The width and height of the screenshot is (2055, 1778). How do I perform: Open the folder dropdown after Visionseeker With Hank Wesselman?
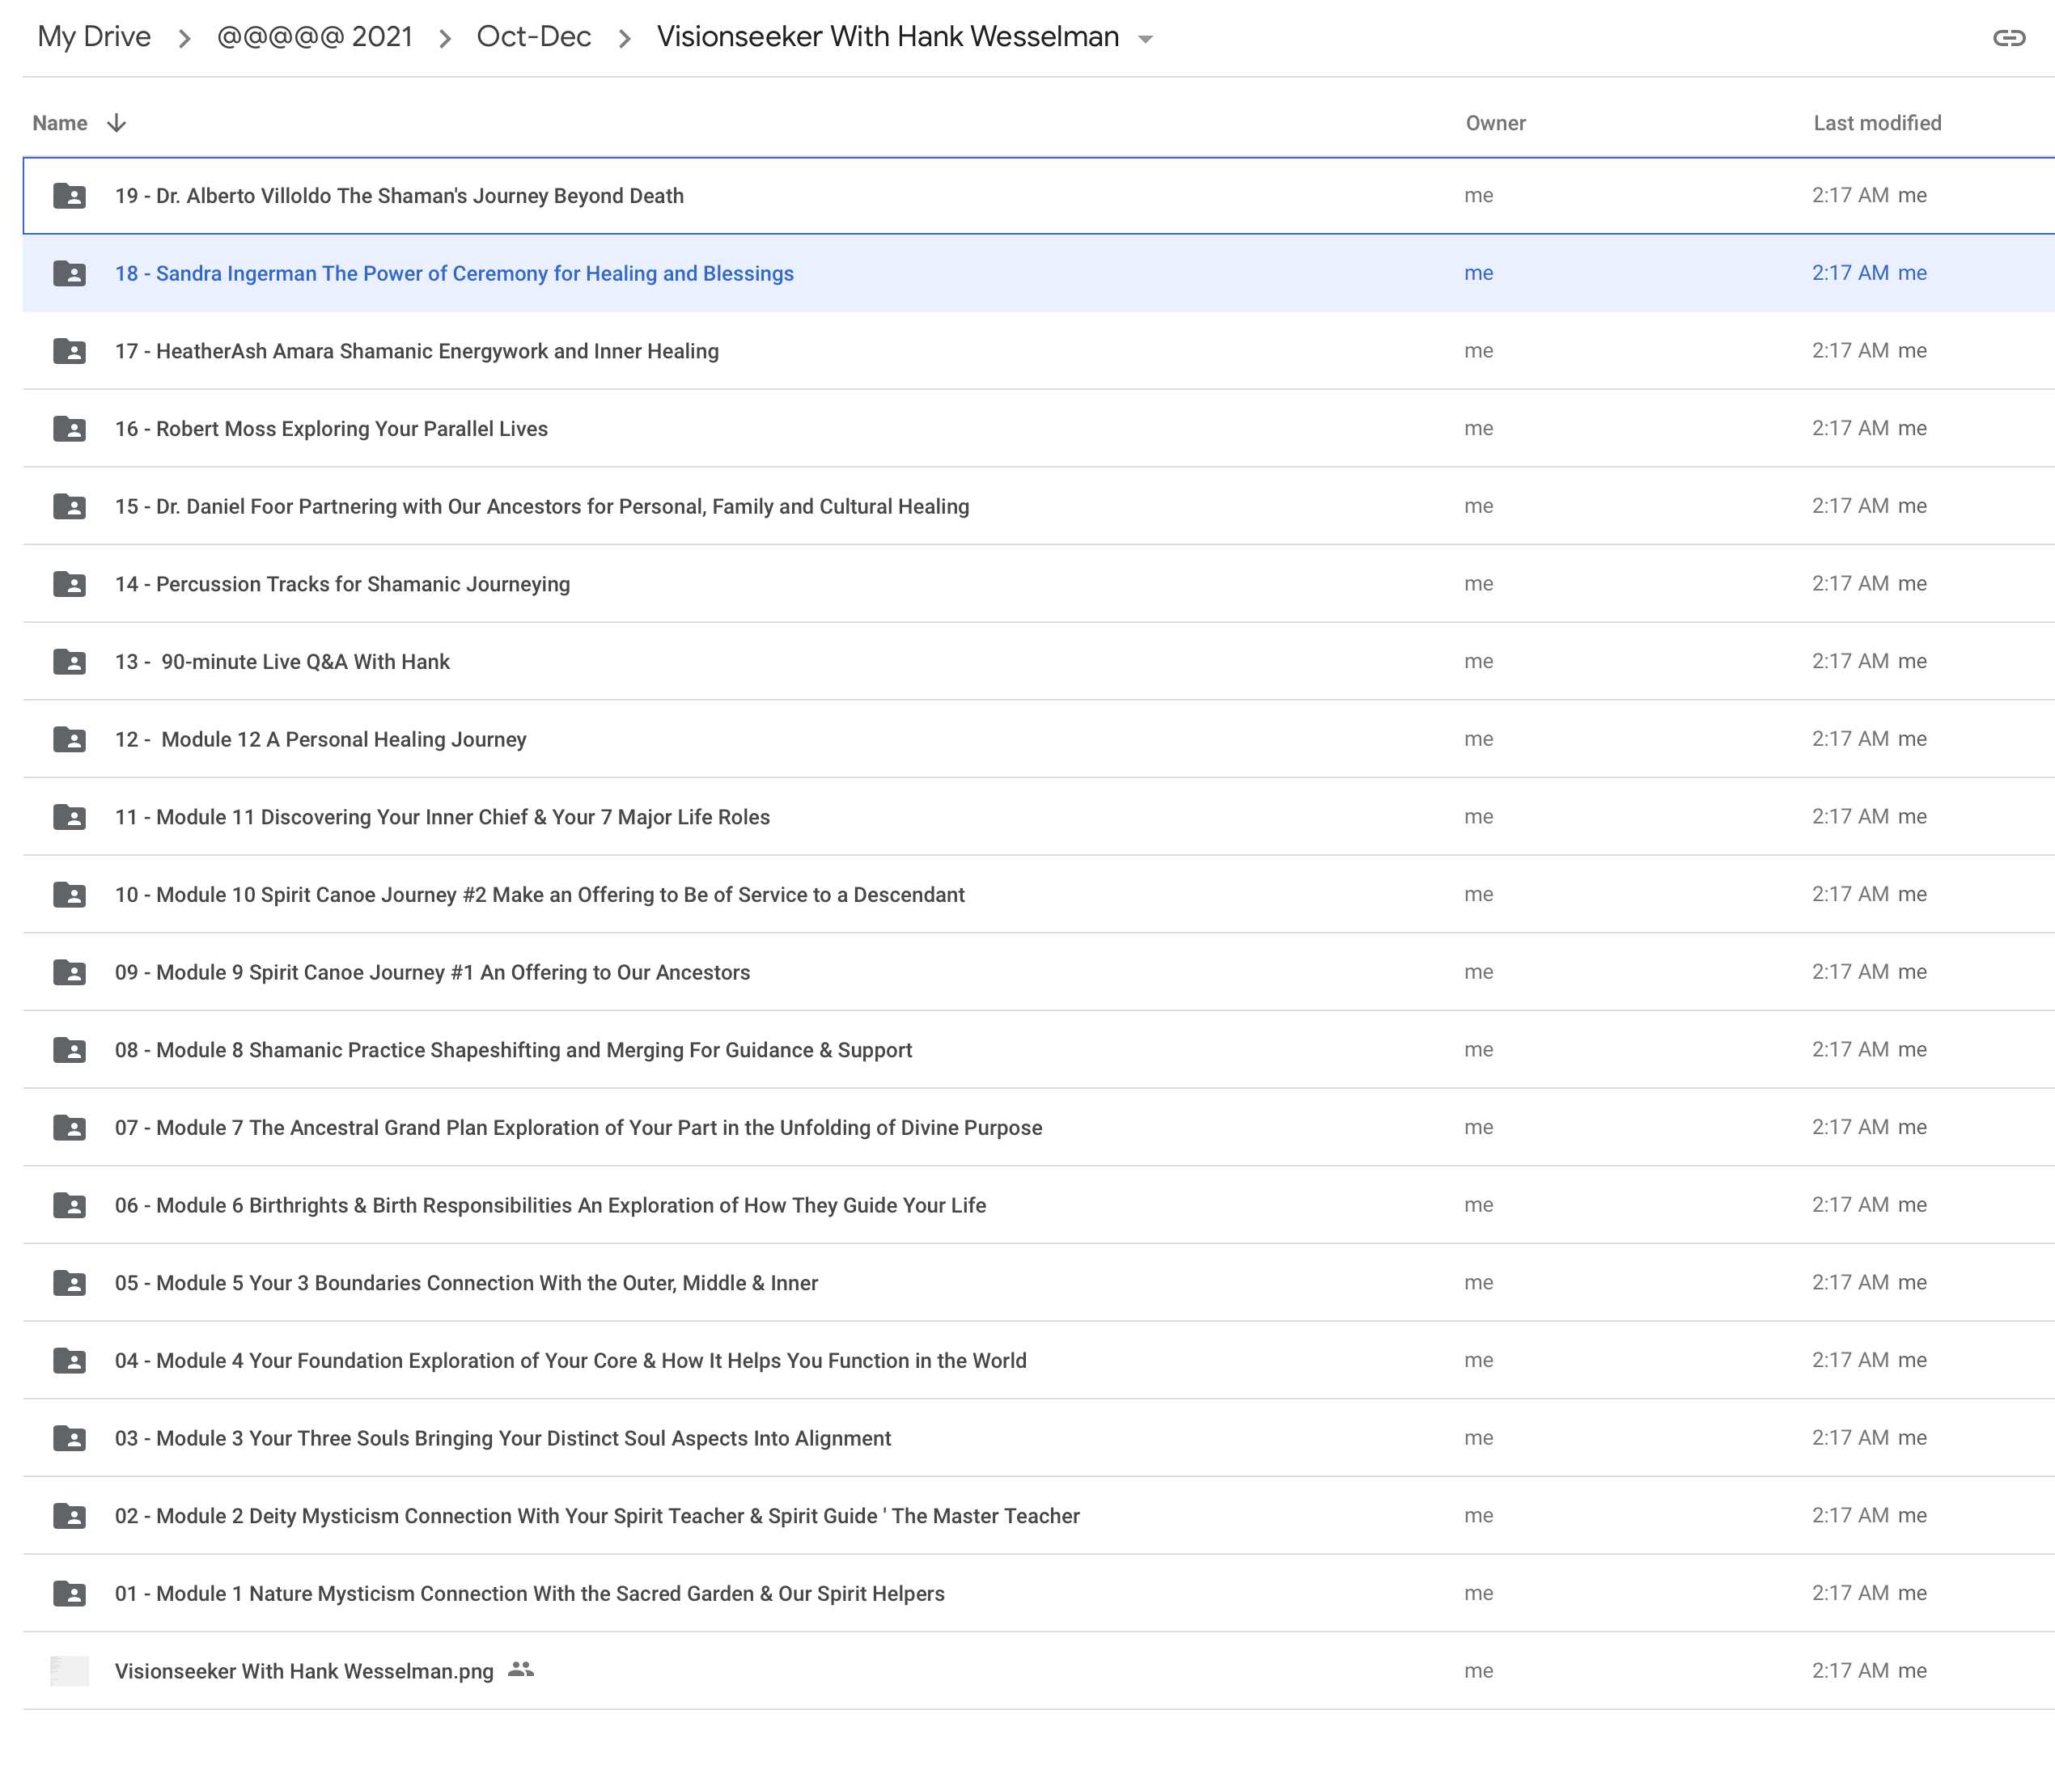1145,40
